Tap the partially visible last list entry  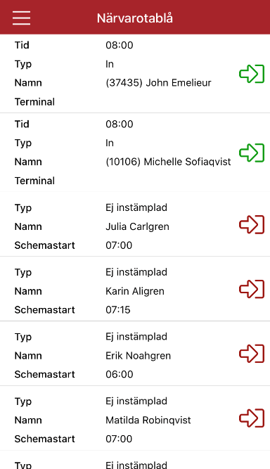pos(135,460)
